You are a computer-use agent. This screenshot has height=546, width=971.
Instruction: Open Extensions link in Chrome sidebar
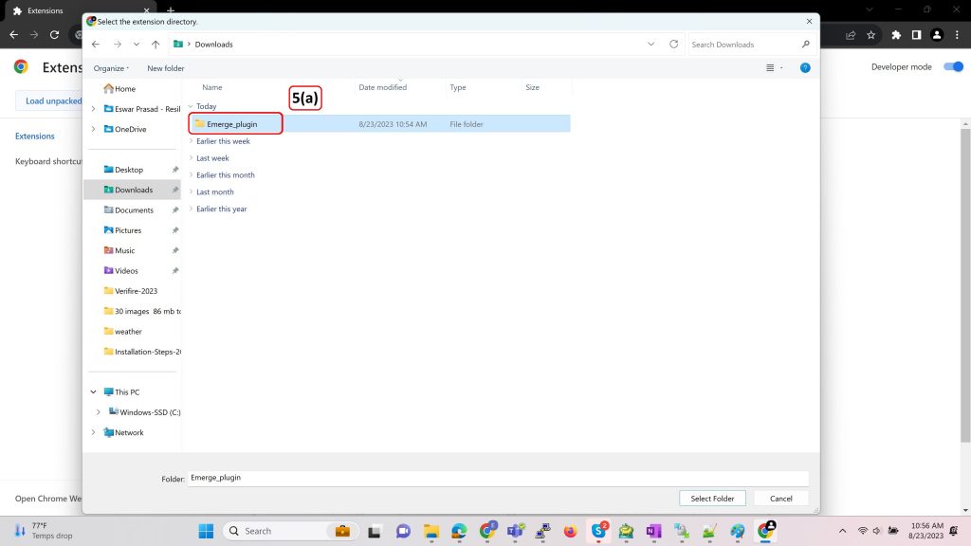click(35, 136)
